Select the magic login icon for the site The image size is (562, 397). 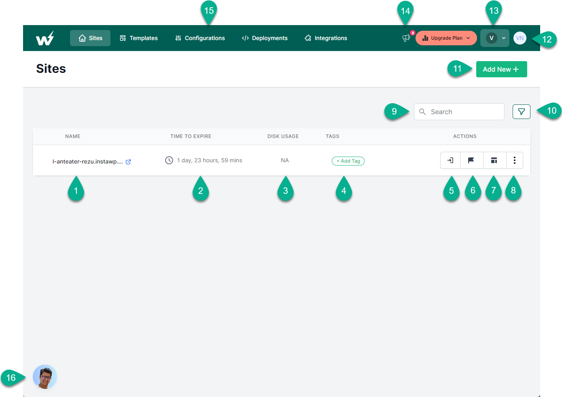click(450, 160)
